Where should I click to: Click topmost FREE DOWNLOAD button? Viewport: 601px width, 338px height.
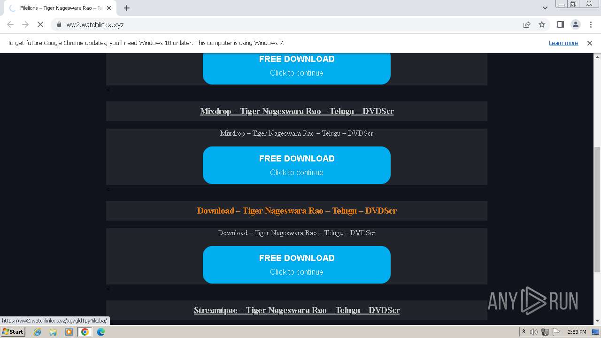[297, 69]
